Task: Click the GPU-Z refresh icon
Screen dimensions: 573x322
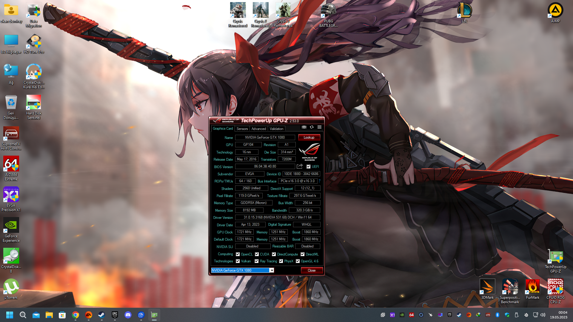Action: coord(312,127)
